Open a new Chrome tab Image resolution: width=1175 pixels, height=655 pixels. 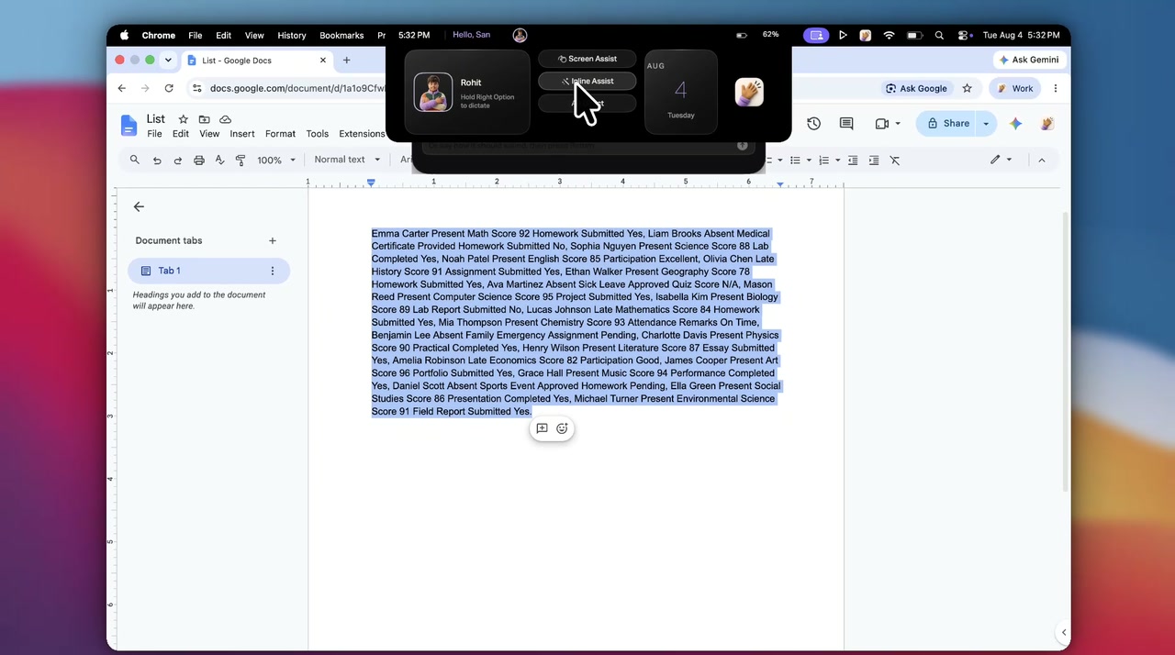[x=346, y=60]
